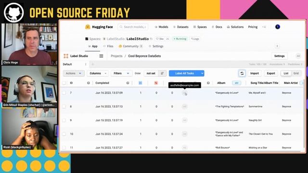Check the checkbox for task 10
This screenshot has height=173, width=308.
click(64, 134)
